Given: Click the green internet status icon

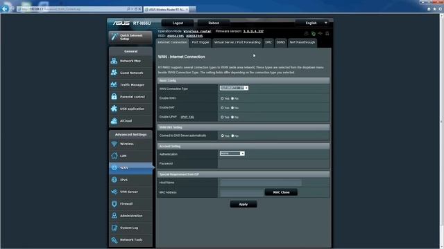Looking at the screenshot, I should pos(313,34).
